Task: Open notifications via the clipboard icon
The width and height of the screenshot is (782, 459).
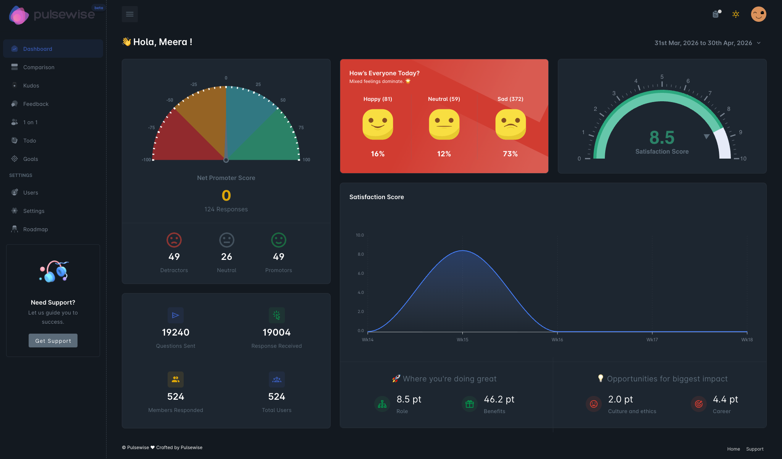Action: 716,14
